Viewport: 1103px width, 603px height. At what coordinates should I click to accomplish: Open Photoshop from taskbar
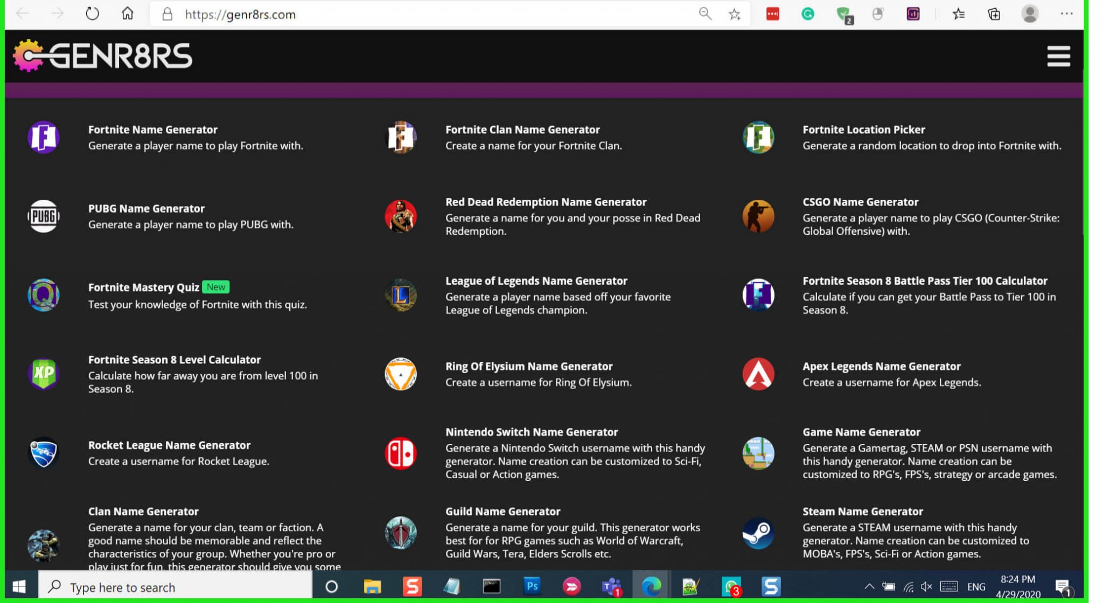(x=532, y=586)
